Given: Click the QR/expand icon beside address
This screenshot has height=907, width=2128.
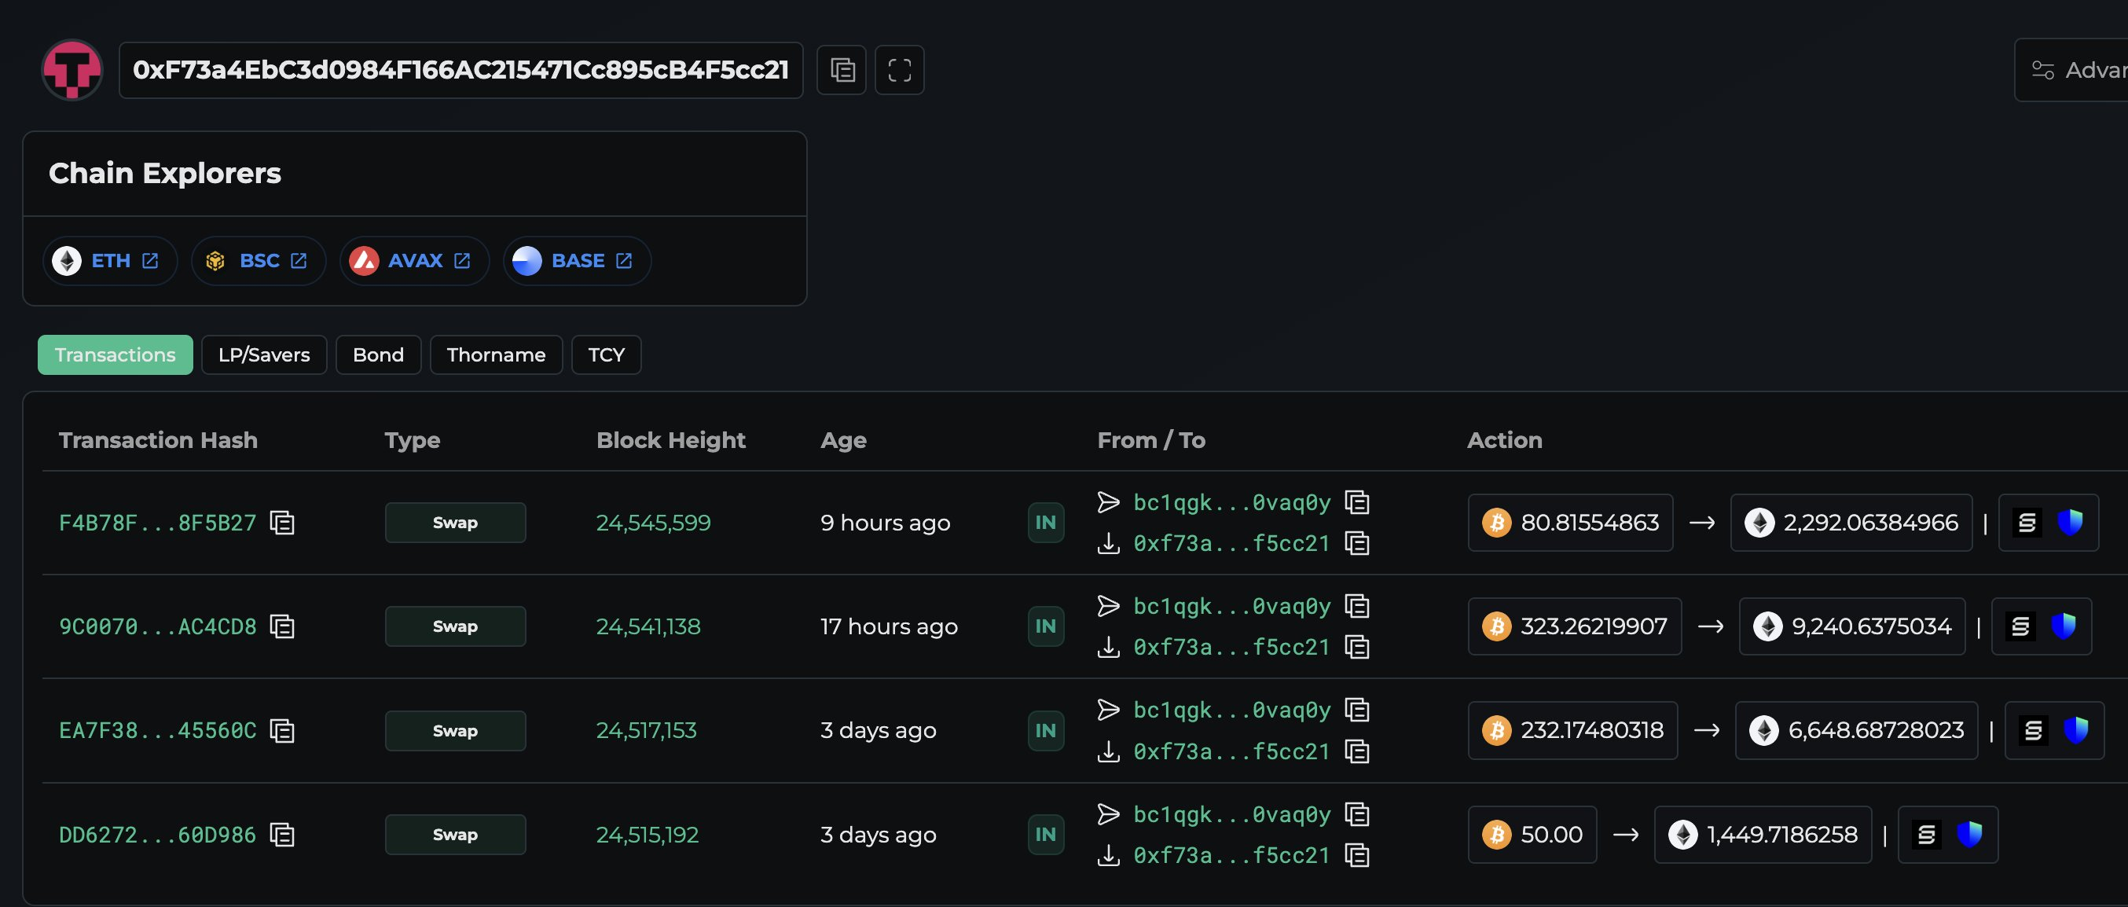Looking at the screenshot, I should [x=899, y=70].
